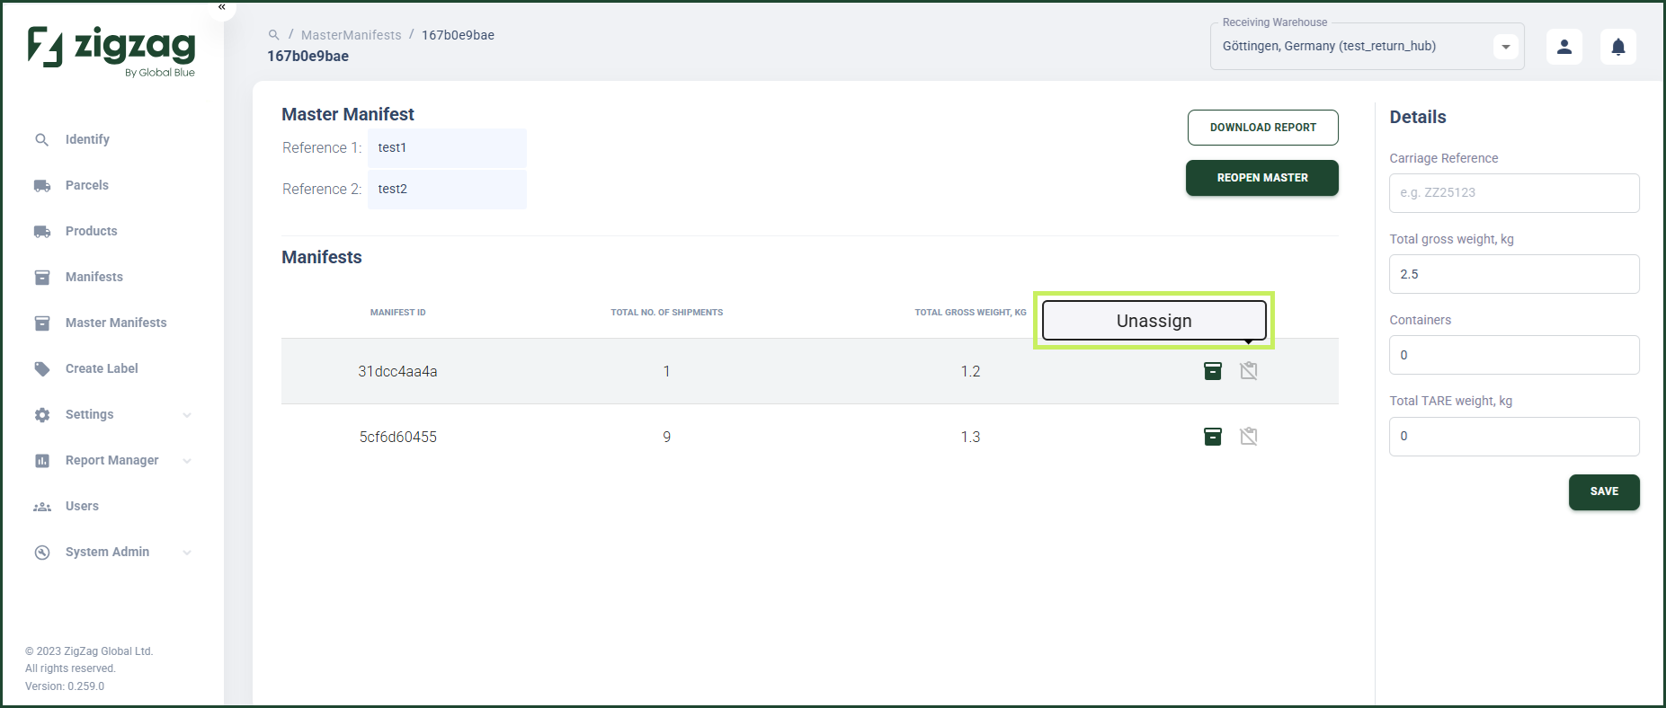Open manifest 5cf6d60455 archive box icon
The image size is (1666, 708).
tap(1213, 437)
